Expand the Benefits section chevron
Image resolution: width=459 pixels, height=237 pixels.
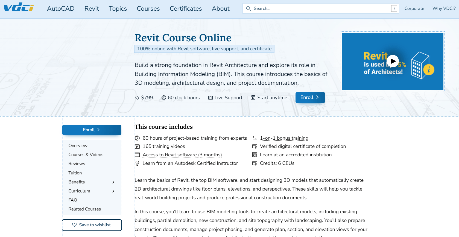click(113, 182)
